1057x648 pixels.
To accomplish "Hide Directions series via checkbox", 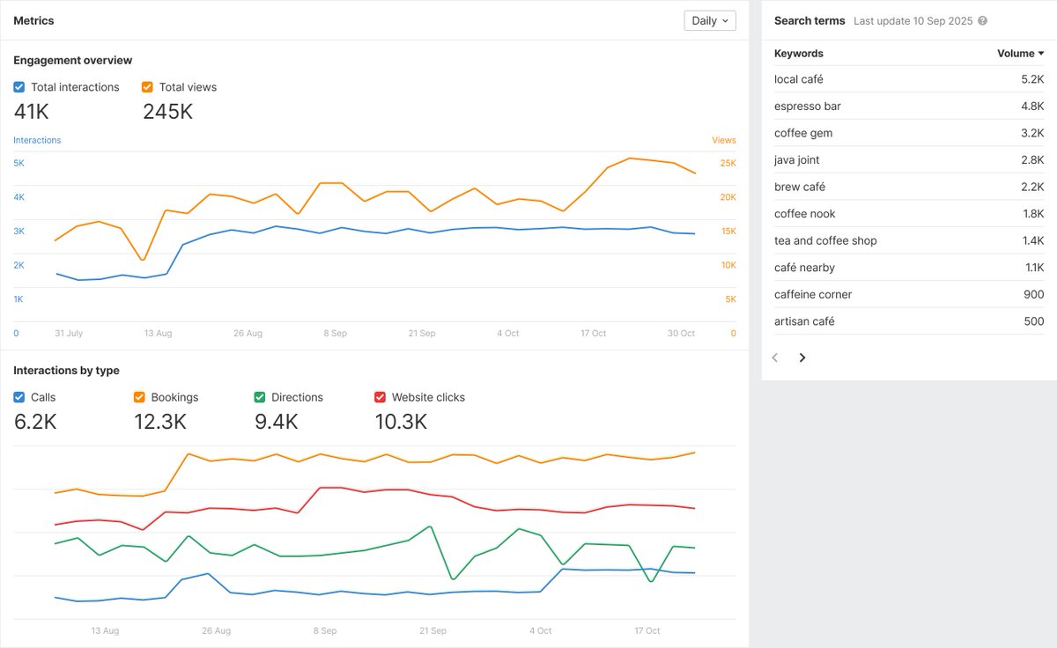I will 260,397.
